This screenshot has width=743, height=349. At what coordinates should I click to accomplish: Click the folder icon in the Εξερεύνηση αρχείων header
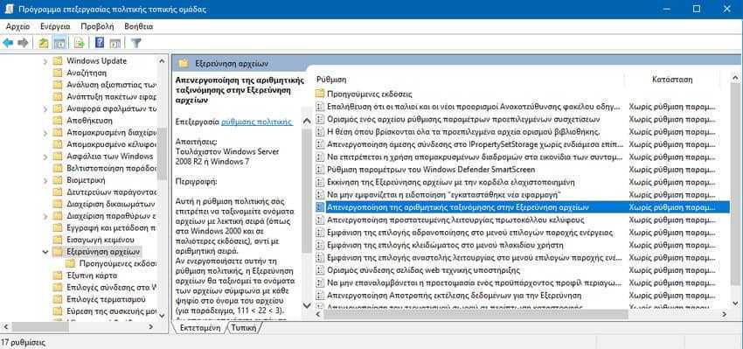pos(184,63)
